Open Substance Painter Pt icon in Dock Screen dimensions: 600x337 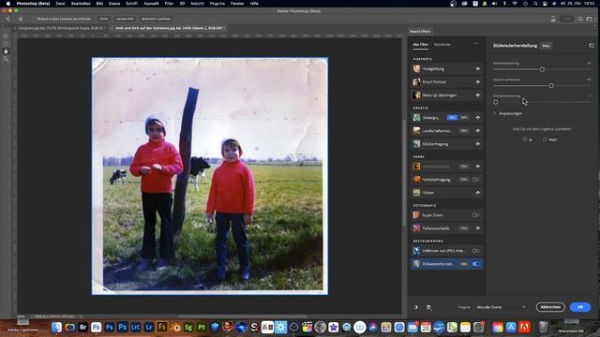pyautogui.click(x=202, y=327)
